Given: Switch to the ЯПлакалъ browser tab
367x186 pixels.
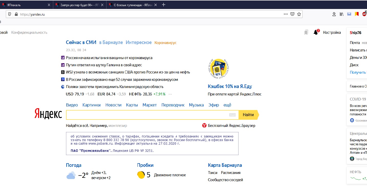Looking at the screenshot, I should (27, 5).
